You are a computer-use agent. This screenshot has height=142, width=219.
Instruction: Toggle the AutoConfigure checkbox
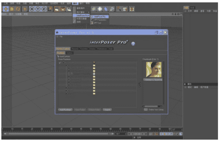pyautogui.click(x=58, y=56)
